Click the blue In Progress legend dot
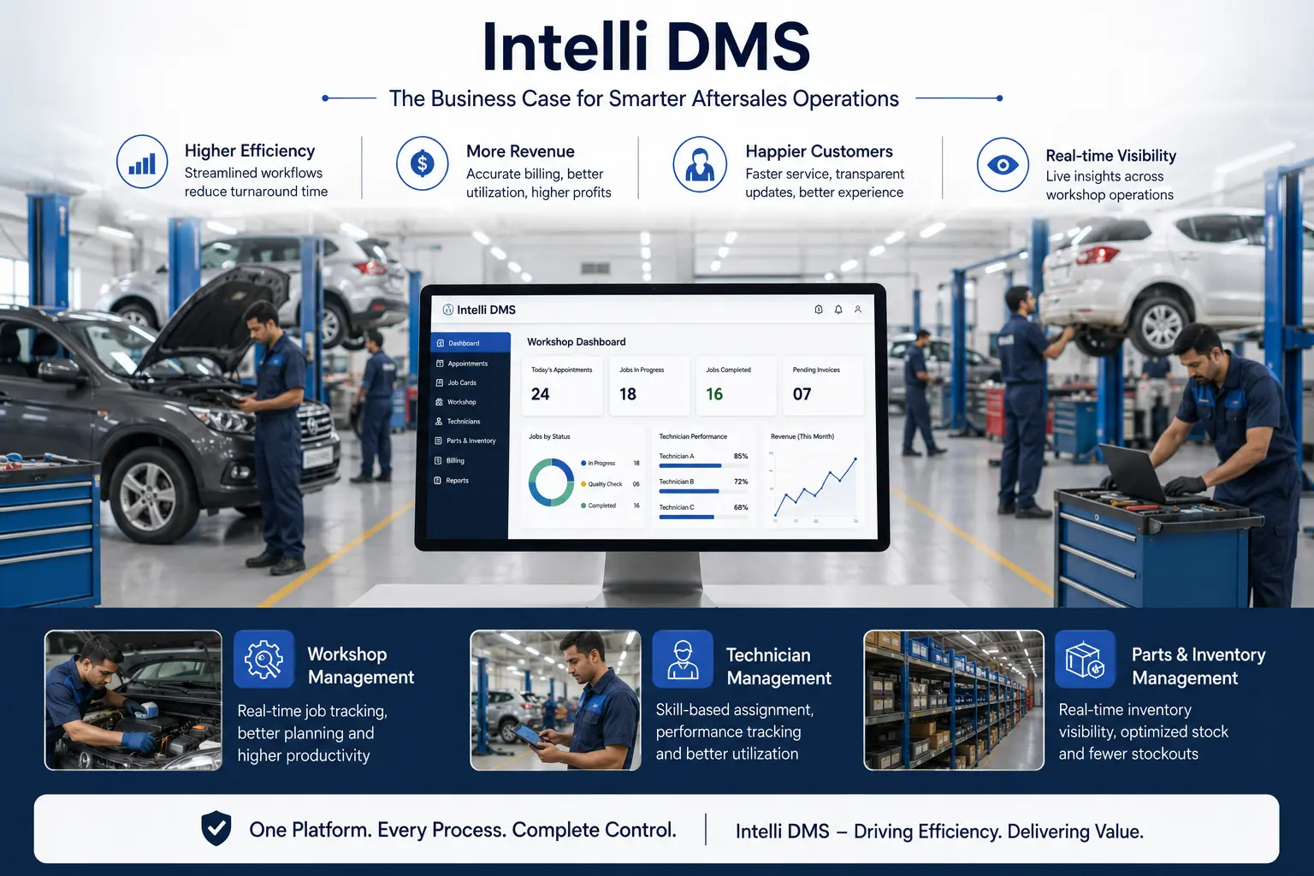 (x=583, y=463)
